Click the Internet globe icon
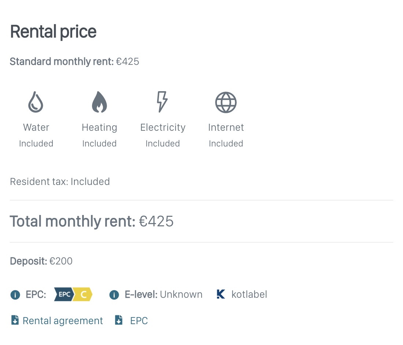This screenshot has width=403, height=345. click(x=226, y=102)
